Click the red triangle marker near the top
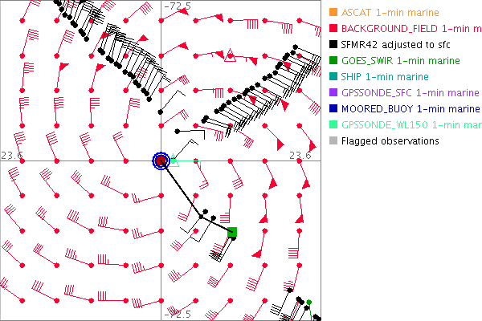This screenshot has width=482, height=321. coord(230,55)
